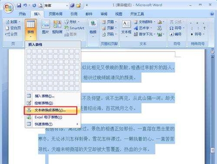Save the document from Quick Access toolbar
Viewport: 217px width, 164px height.
pyautogui.click(x=19, y=6)
